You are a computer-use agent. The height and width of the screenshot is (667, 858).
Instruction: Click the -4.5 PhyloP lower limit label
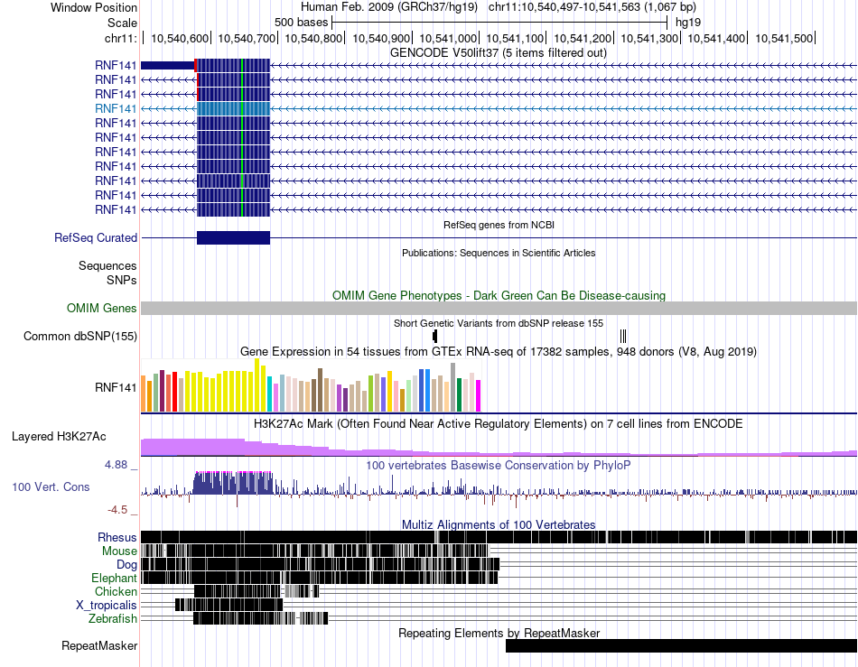coord(117,510)
